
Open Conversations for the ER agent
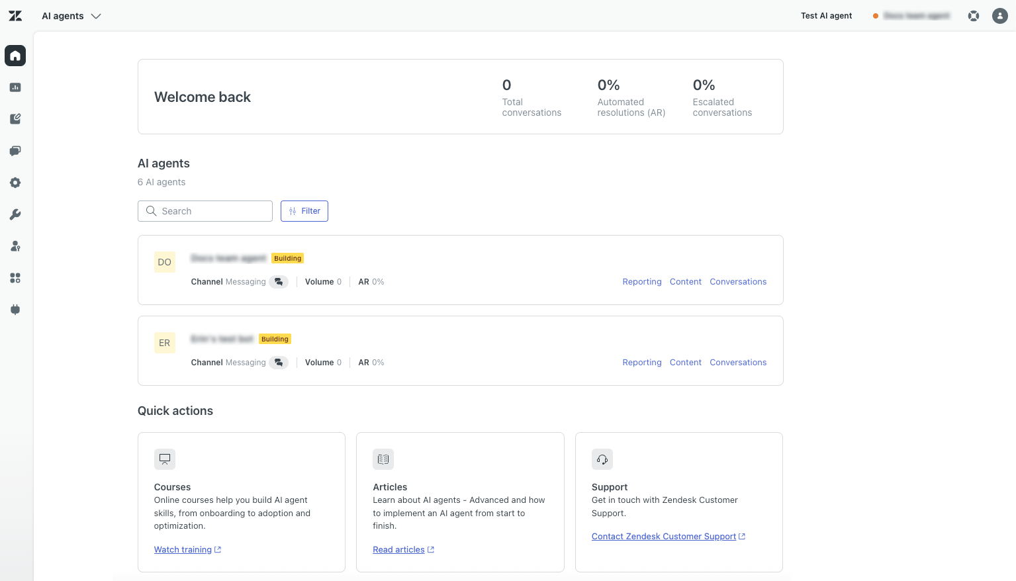(738, 363)
